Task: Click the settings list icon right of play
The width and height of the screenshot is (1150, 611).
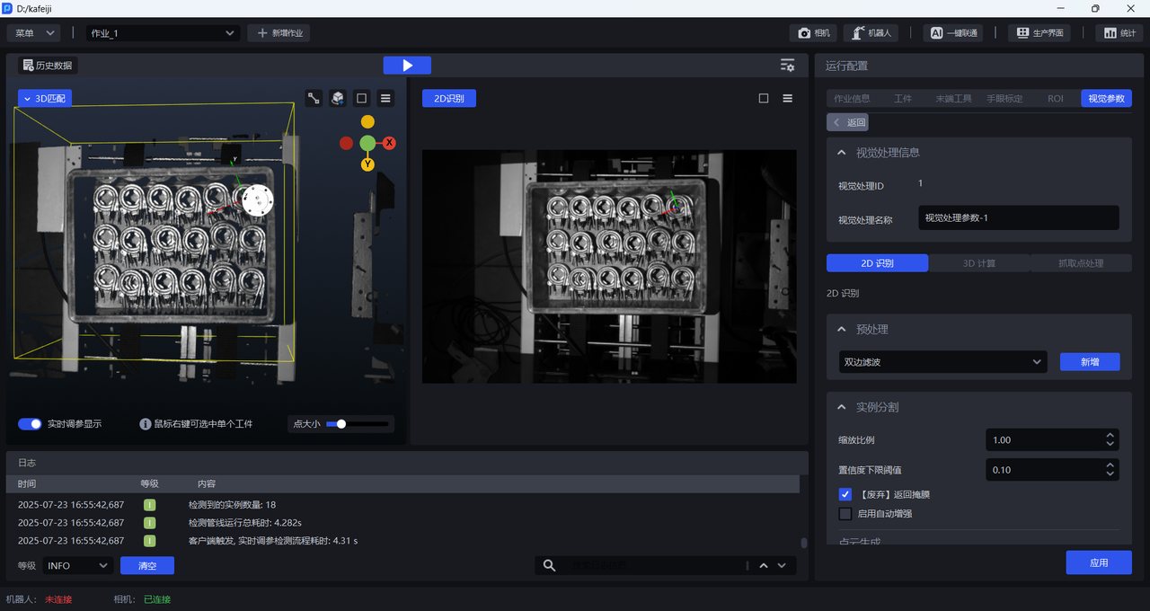Action: (787, 66)
